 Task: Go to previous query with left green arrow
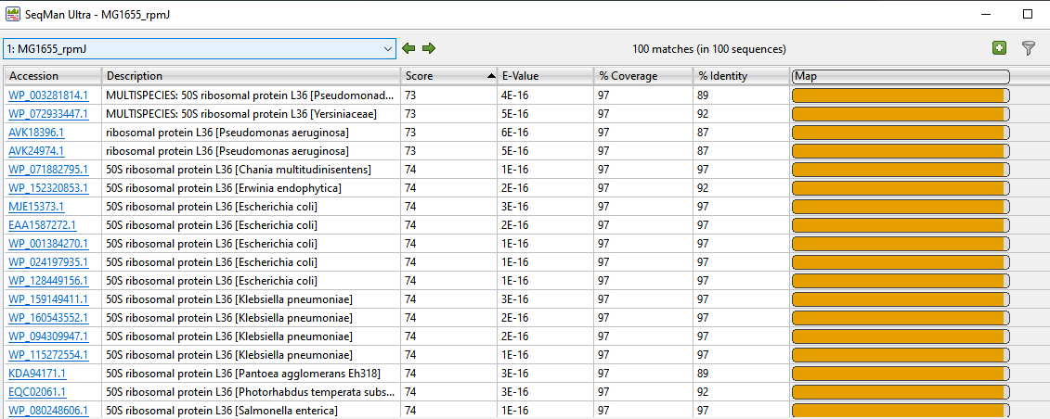(x=408, y=48)
